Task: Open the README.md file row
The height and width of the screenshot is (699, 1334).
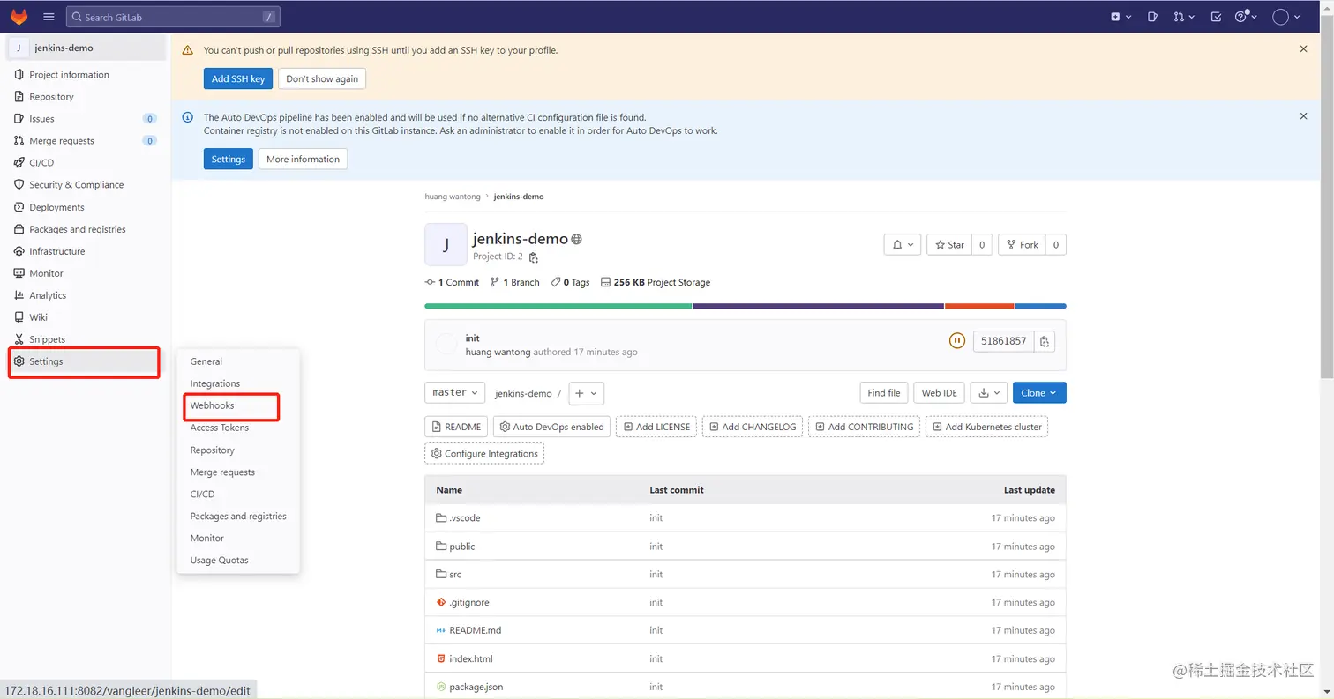Action: (746, 630)
